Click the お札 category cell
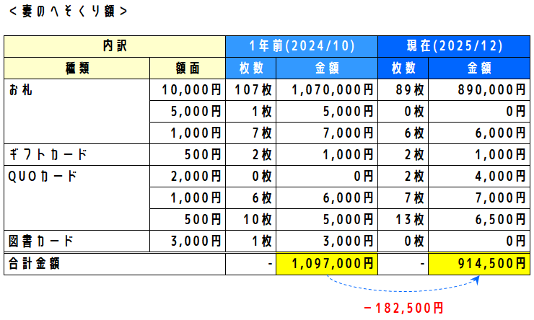The image size is (534, 320). (x=76, y=90)
